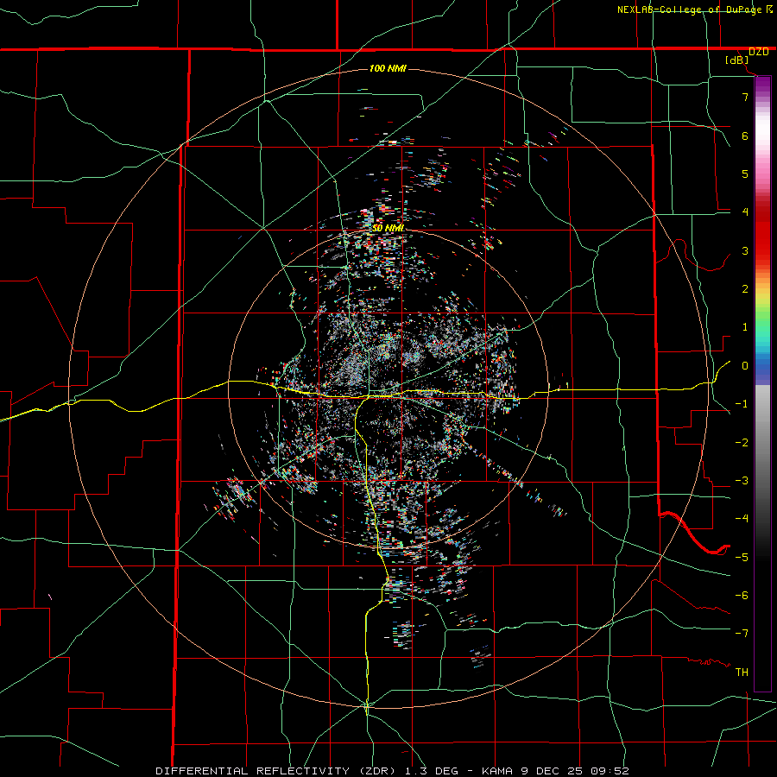Click the DZD legend heading
This screenshot has width=777, height=777.
tap(758, 52)
